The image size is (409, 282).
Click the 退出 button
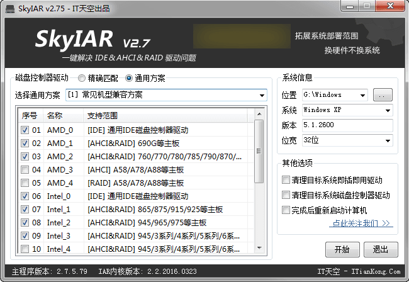(x=381, y=249)
